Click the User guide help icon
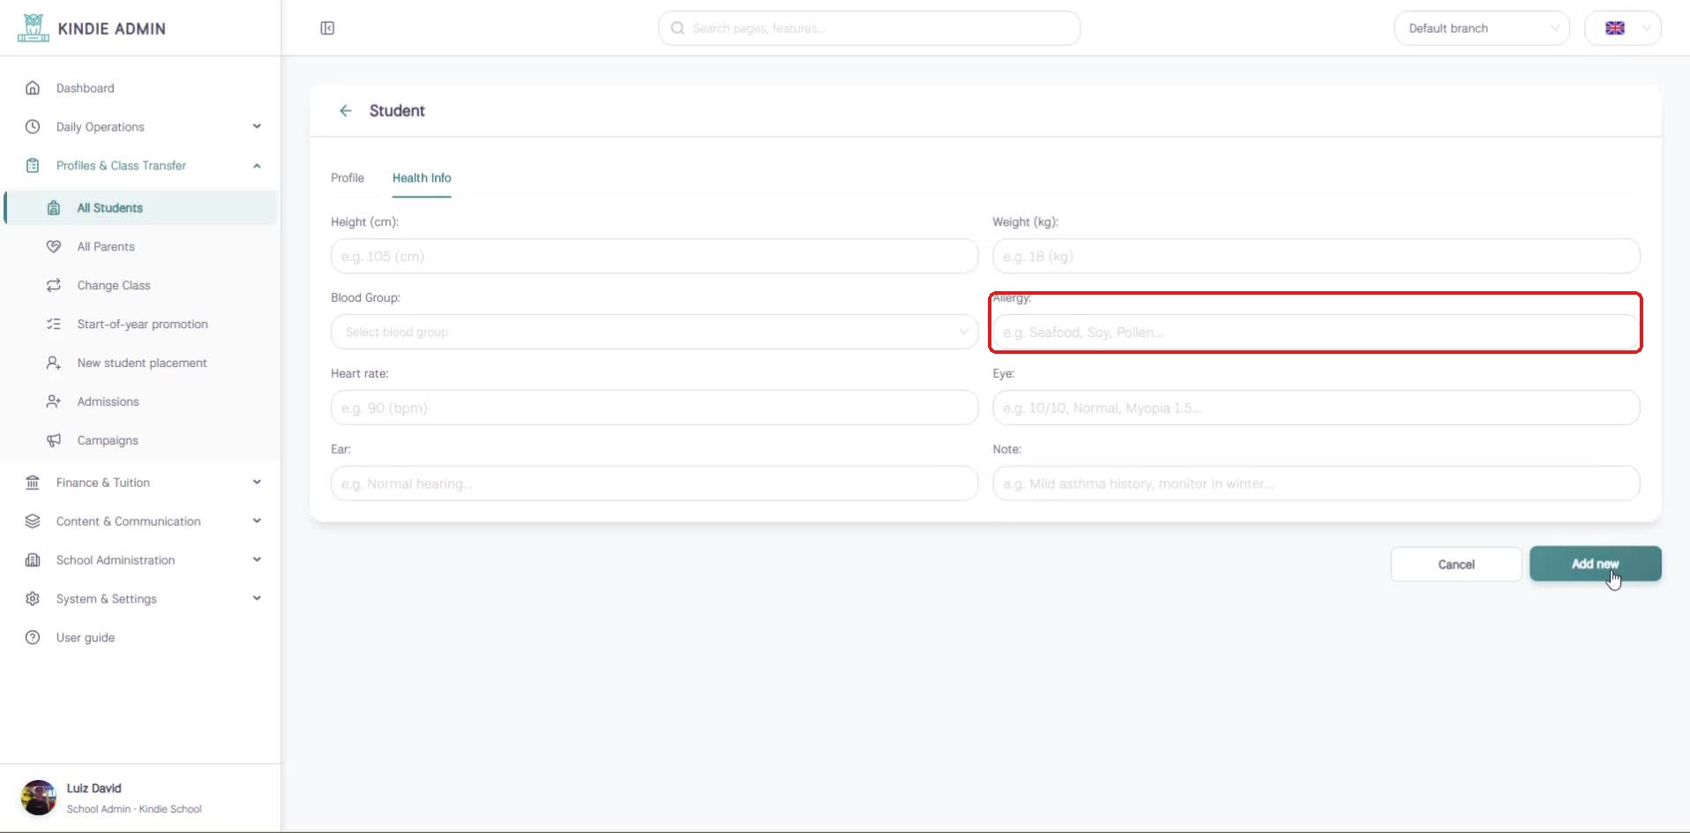The height and width of the screenshot is (833, 1690). [33, 638]
